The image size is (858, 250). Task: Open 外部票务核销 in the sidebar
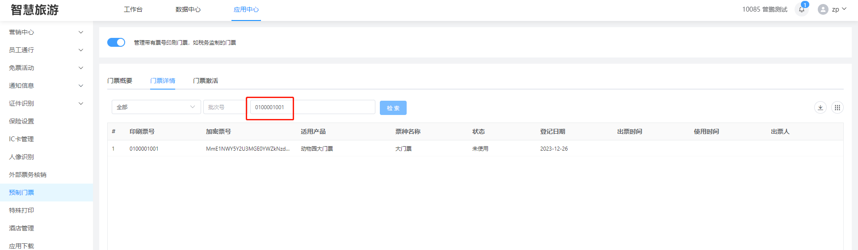coord(28,175)
